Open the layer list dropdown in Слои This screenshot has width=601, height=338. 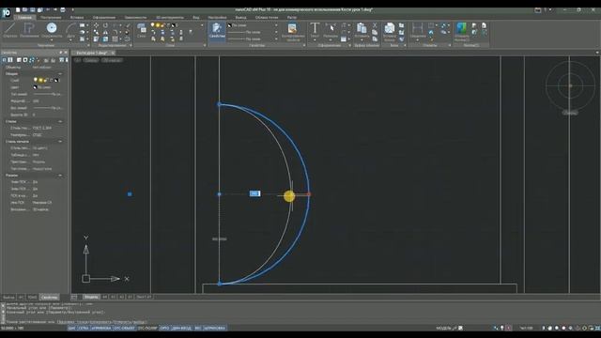[x=203, y=25]
